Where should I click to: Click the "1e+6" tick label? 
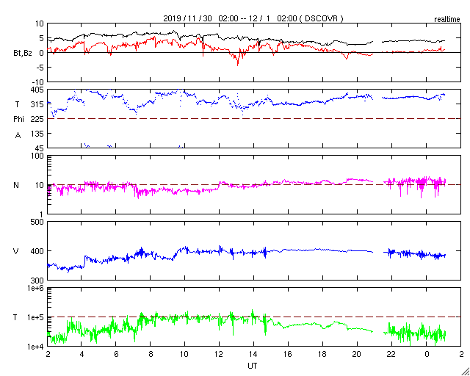click(37, 288)
